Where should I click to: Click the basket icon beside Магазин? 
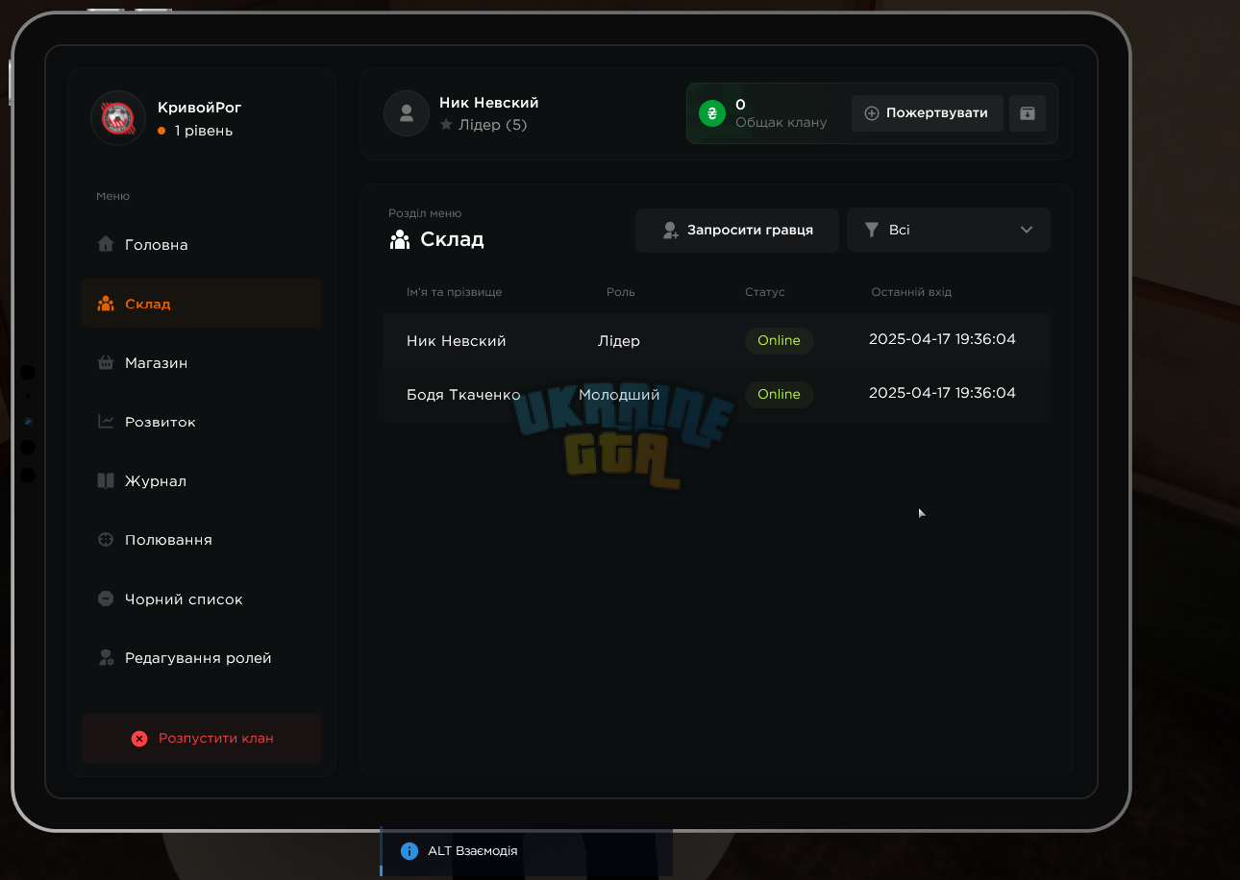click(x=106, y=363)
